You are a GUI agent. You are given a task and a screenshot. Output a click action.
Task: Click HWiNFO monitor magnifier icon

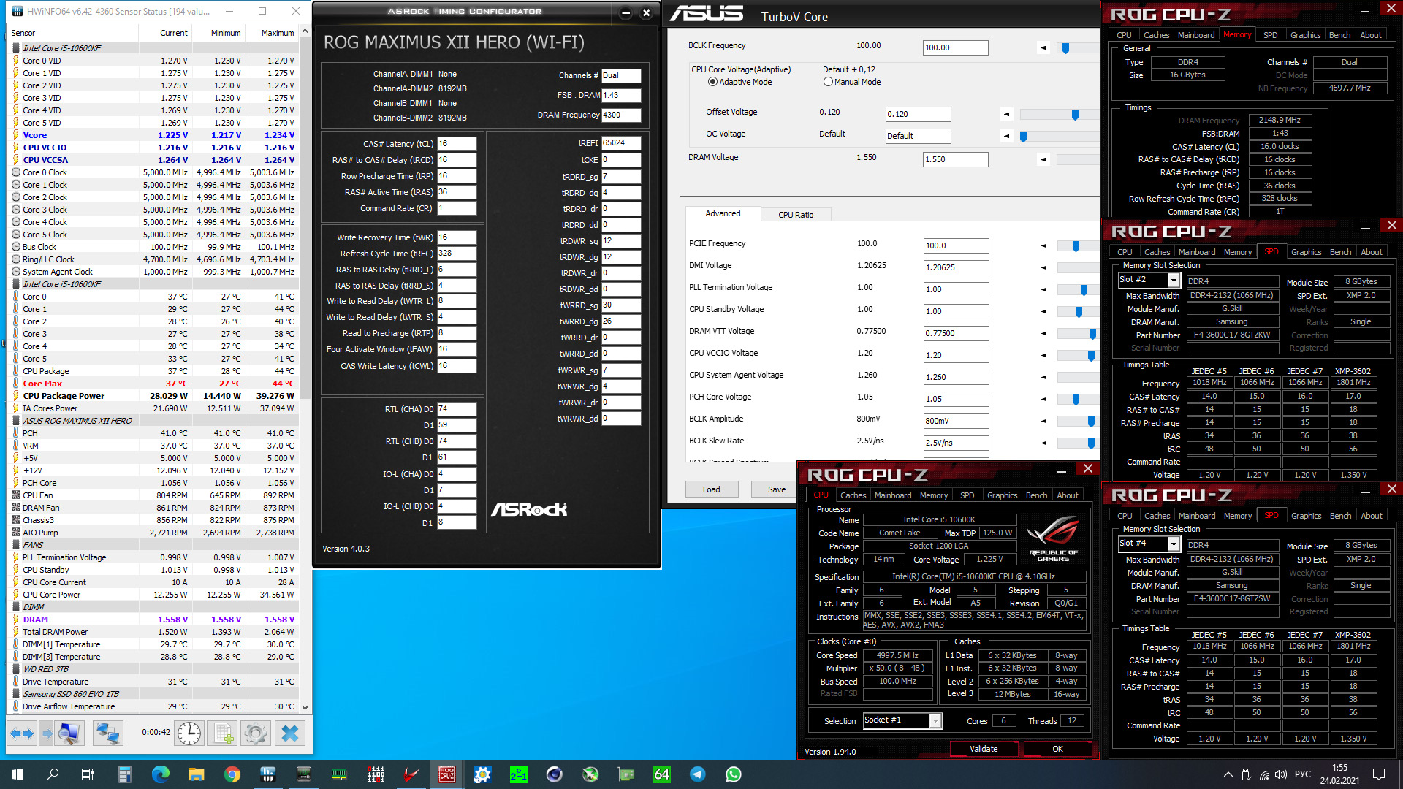(x=69, y=733)
